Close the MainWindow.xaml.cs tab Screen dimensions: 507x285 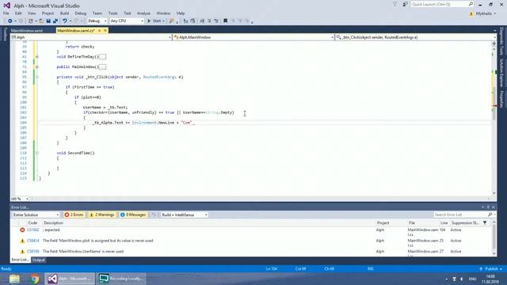tap(105, 30)
